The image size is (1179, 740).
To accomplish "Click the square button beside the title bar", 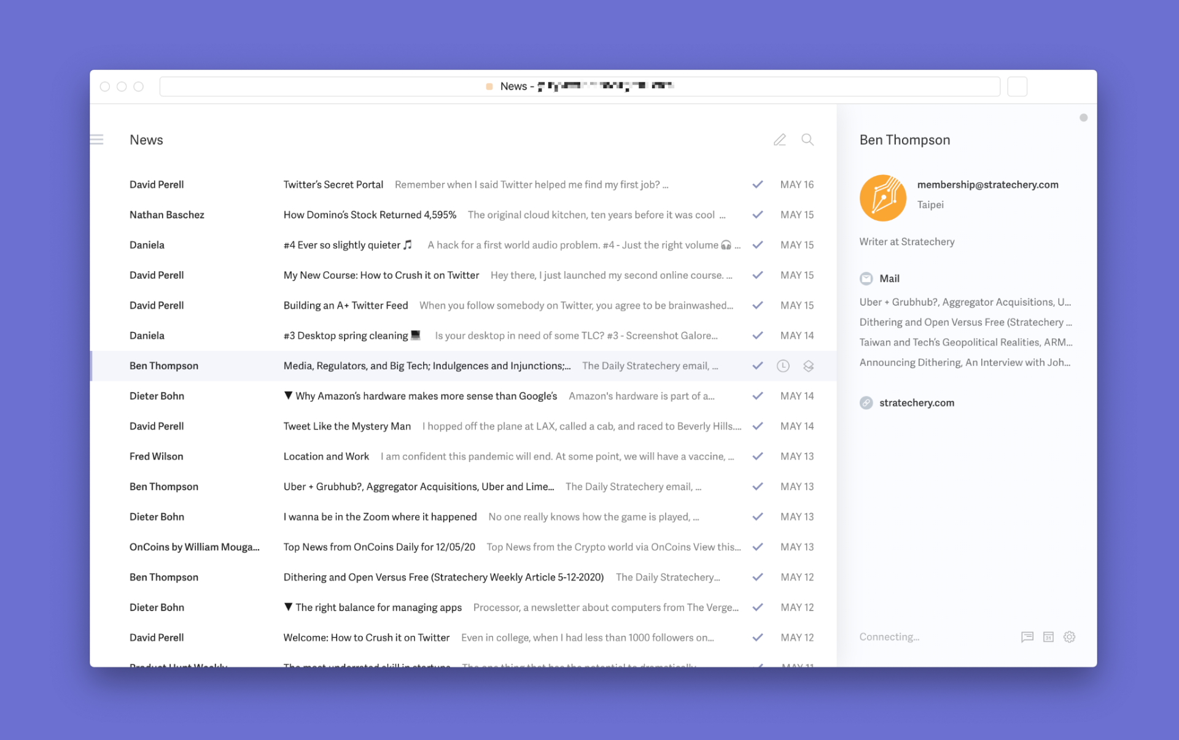I will (x=1017, y=87).
